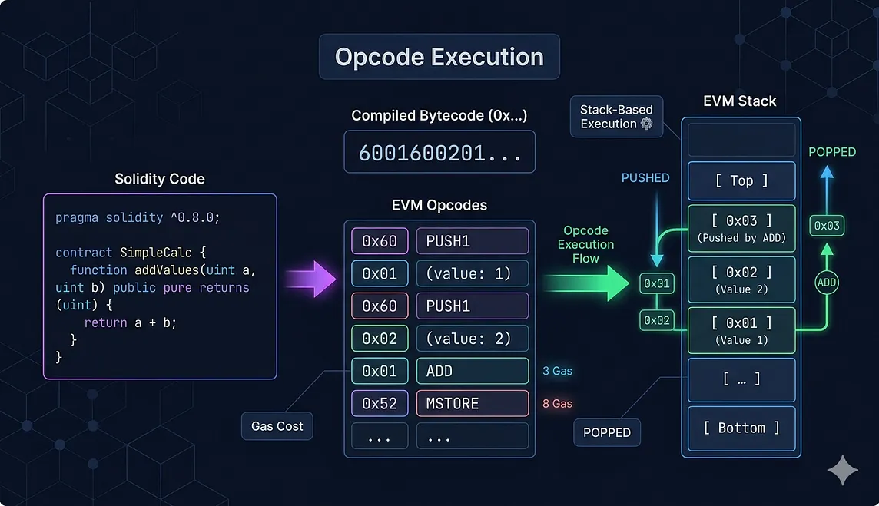Click the pragma solidity ^0.8.0; line
879x506 pixels.
[138, 217]
